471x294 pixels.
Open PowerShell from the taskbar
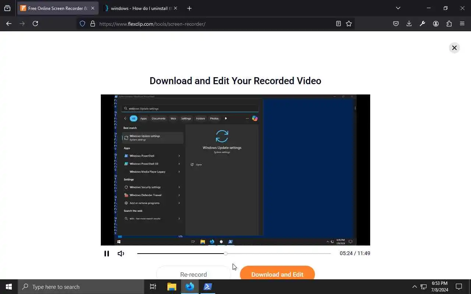(208, 287)
